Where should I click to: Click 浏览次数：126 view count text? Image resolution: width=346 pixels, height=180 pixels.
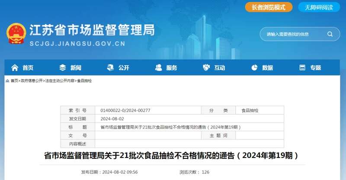pos(194,172)
